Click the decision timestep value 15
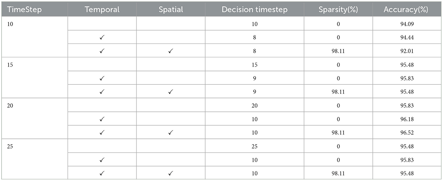 (x=255, y=64)
